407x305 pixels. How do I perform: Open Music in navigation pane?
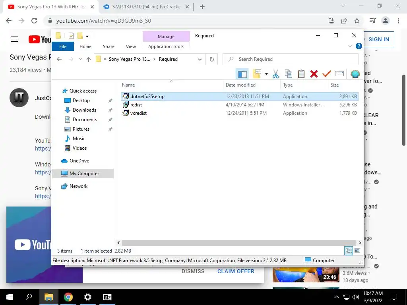(x=79, y=139)
